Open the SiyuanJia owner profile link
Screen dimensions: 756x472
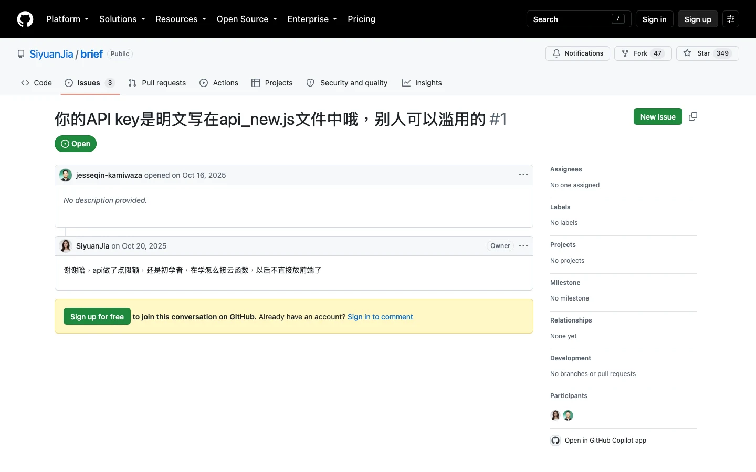[51, 54]
